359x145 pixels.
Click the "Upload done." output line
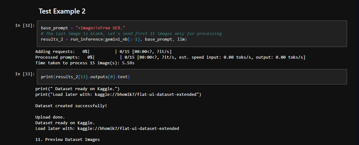pyautogui.click(x=50, y=117)
